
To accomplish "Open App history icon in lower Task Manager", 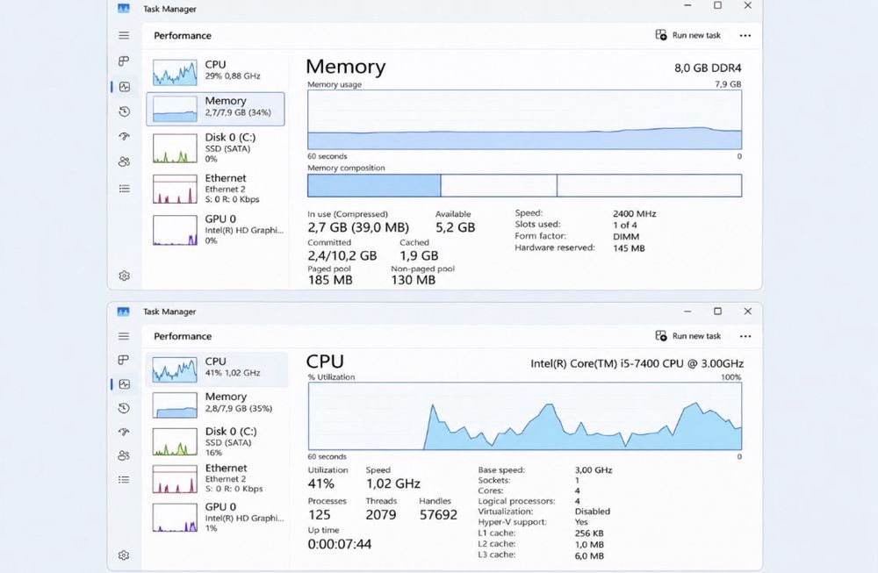I will click(x=125, y=408).
